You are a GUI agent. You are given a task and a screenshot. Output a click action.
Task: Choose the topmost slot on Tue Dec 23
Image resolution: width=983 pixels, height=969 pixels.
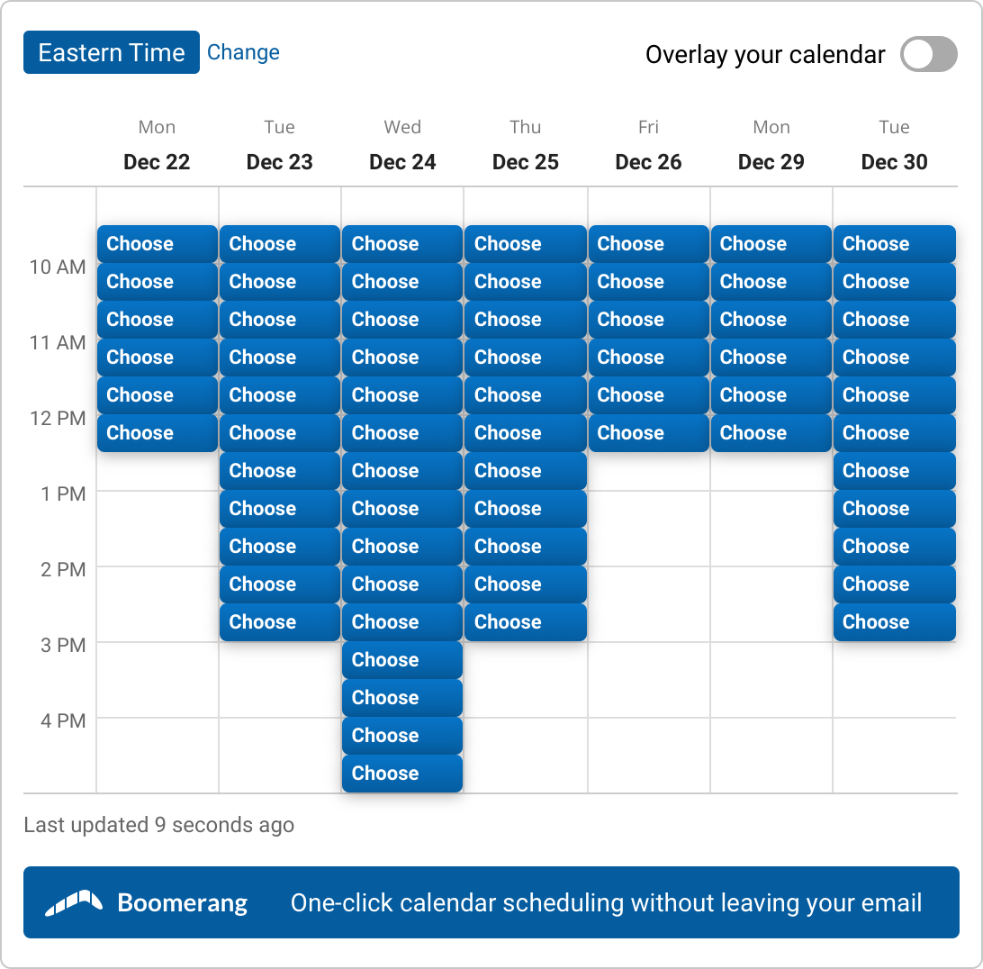(x=279, y=244)
